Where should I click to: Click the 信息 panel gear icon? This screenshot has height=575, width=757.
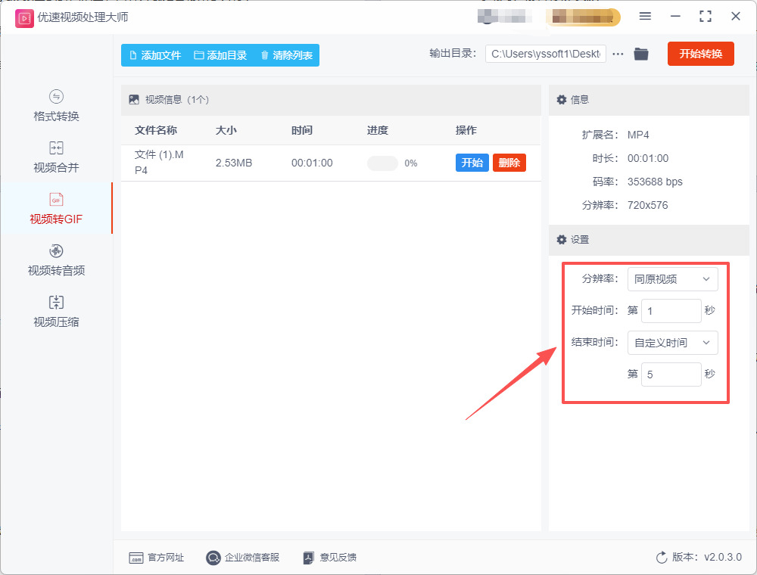tap(561, 100)
